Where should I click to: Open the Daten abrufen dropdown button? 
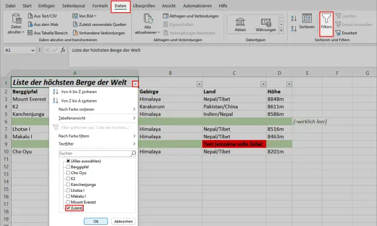tap(16, 24)
